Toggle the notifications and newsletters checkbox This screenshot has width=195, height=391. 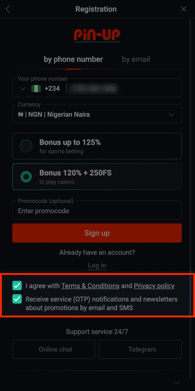click(17, 299)
